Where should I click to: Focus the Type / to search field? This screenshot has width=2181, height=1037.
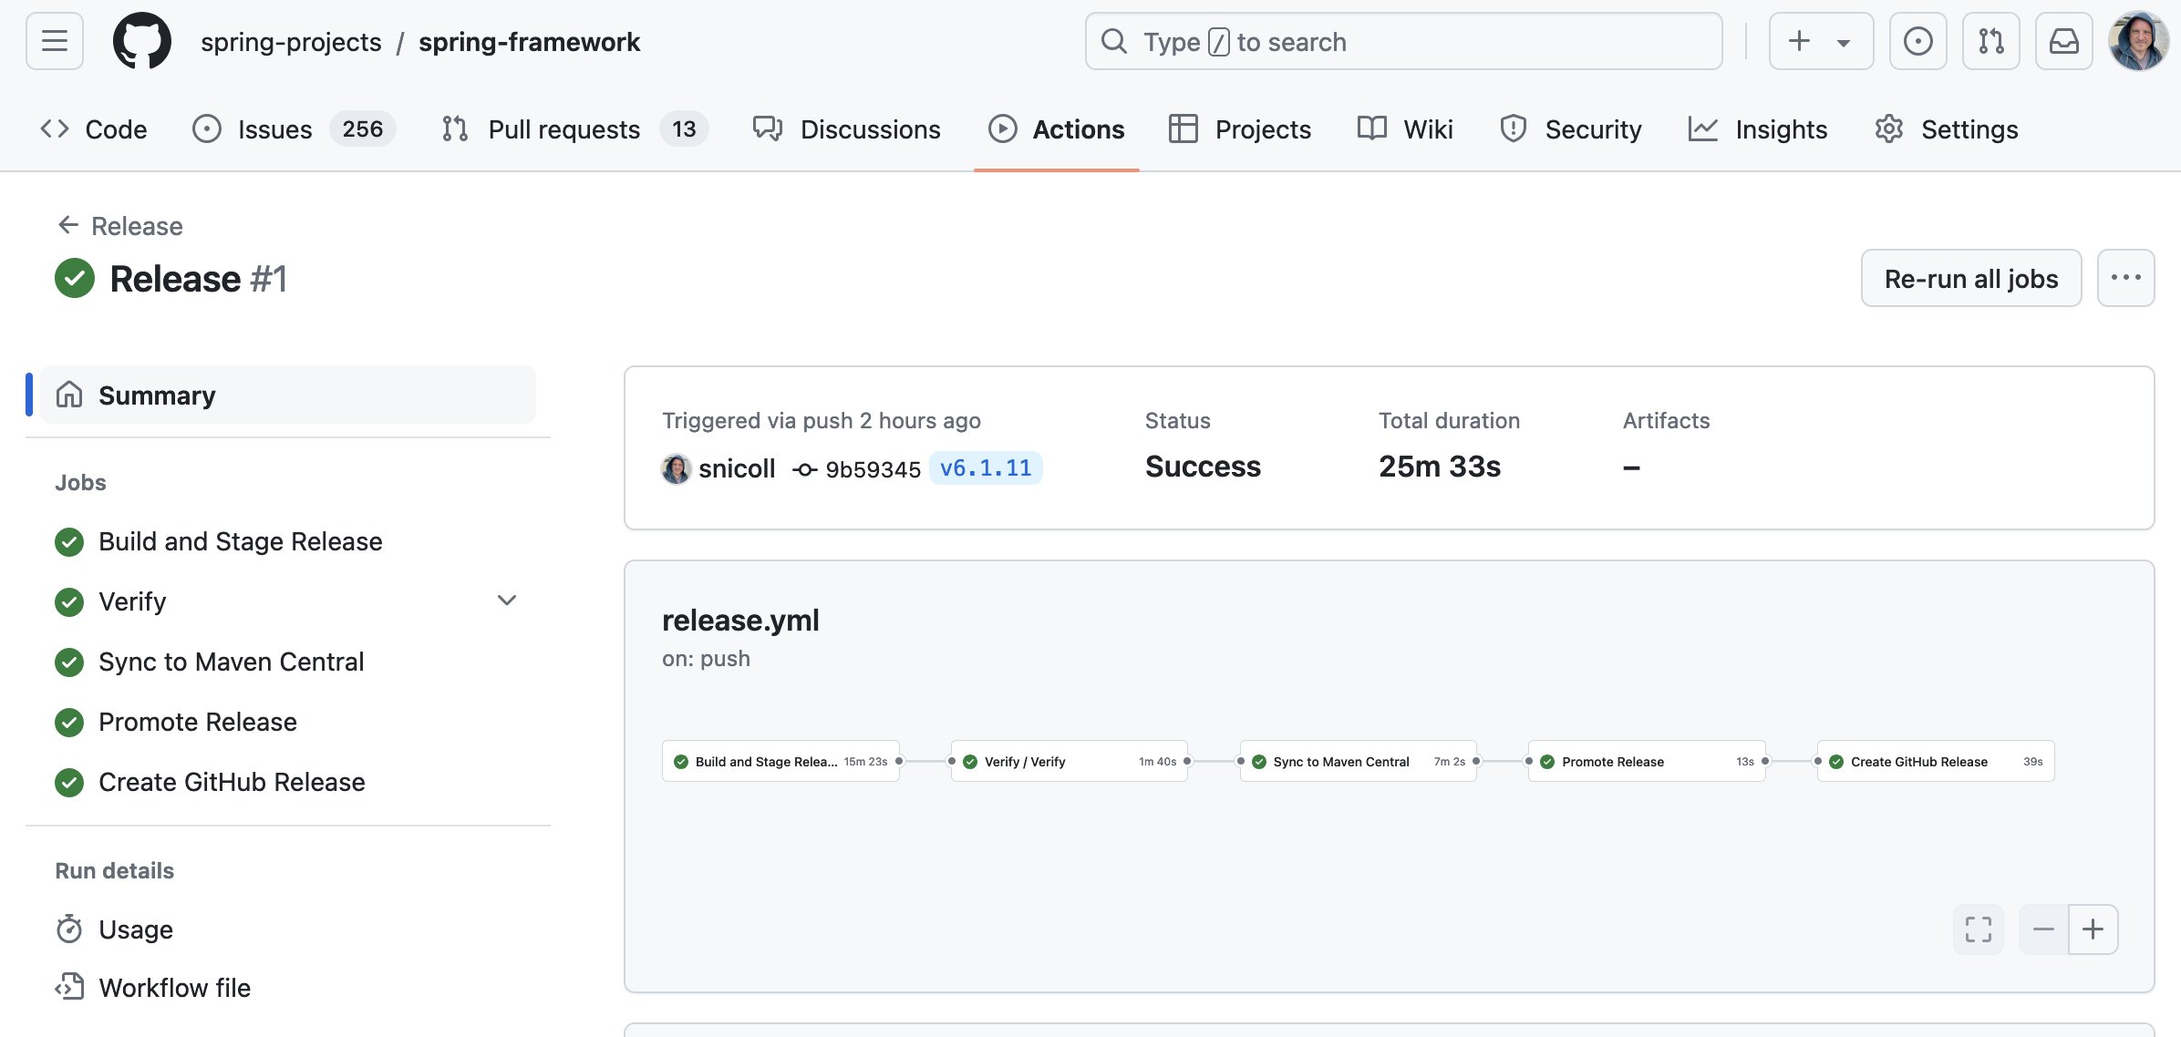(x=1404, y=41)
